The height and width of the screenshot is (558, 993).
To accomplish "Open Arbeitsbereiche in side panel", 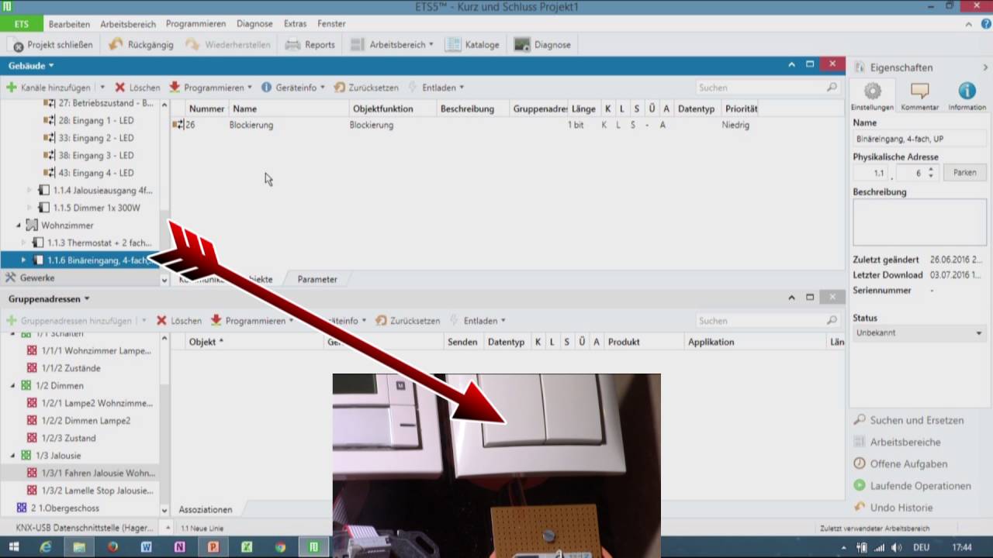I will pyautogui.click(x=898, y=442).
